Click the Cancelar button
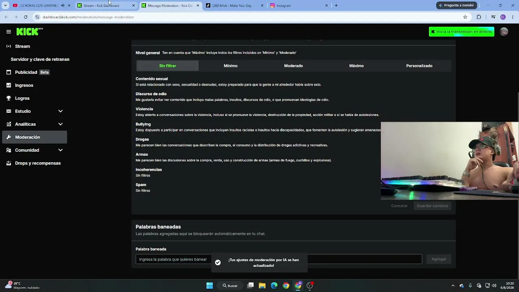Screen dimensions: 519x292 point(399,206)
